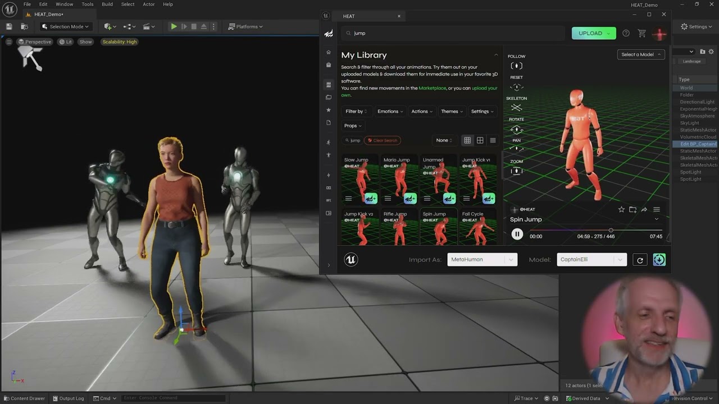Viewport: 719px width, 404px height.
Task: Open the Selection Mode dropdown
Action: pos(65,26)
